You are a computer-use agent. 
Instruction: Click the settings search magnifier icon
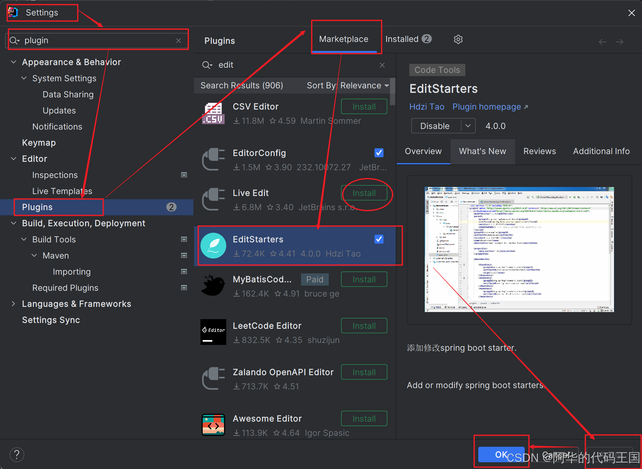coord(15,41)
